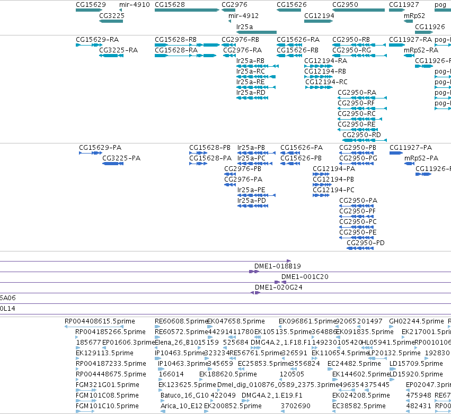Select transcript CG15628-RB

click(x=187, y=45)
